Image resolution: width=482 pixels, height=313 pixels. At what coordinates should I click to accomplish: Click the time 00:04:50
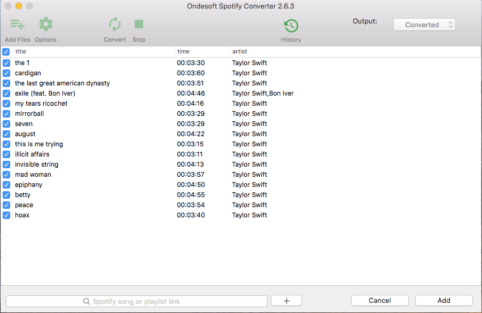pyautogui.click(x=191, y=185)
